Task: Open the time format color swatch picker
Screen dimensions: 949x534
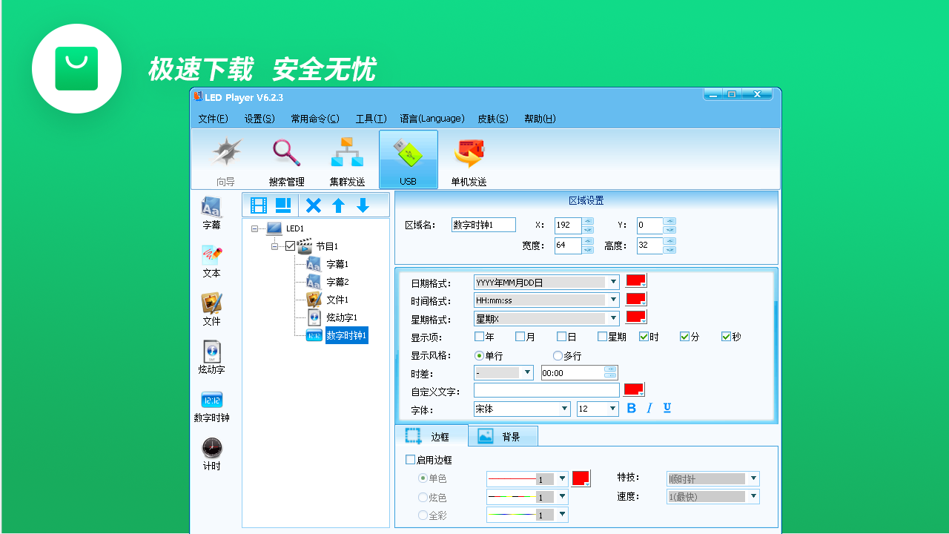Action: click(635, 299)
